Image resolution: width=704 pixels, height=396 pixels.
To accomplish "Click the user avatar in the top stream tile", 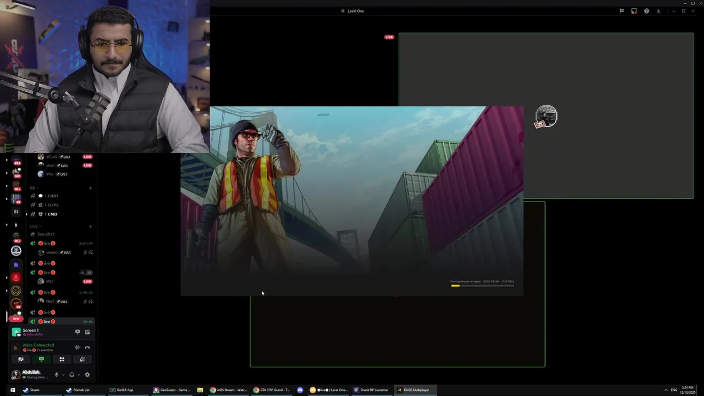I will tap(546, 116).
